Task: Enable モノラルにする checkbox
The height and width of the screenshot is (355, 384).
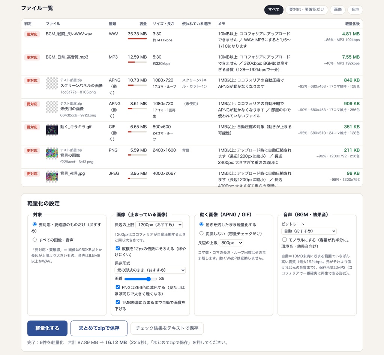Action: [x=285, y=240]
